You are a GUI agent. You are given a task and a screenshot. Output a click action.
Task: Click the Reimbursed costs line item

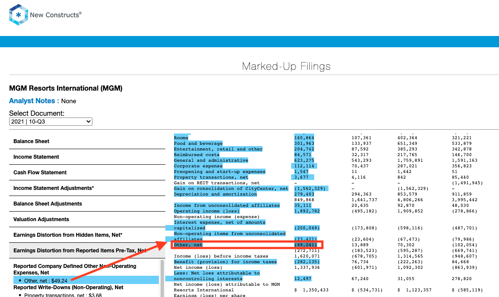(197, 155)
